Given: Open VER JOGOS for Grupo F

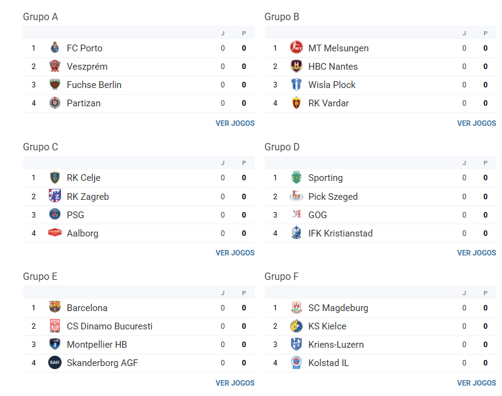Looking at the screenshot, I should point(476,383).
